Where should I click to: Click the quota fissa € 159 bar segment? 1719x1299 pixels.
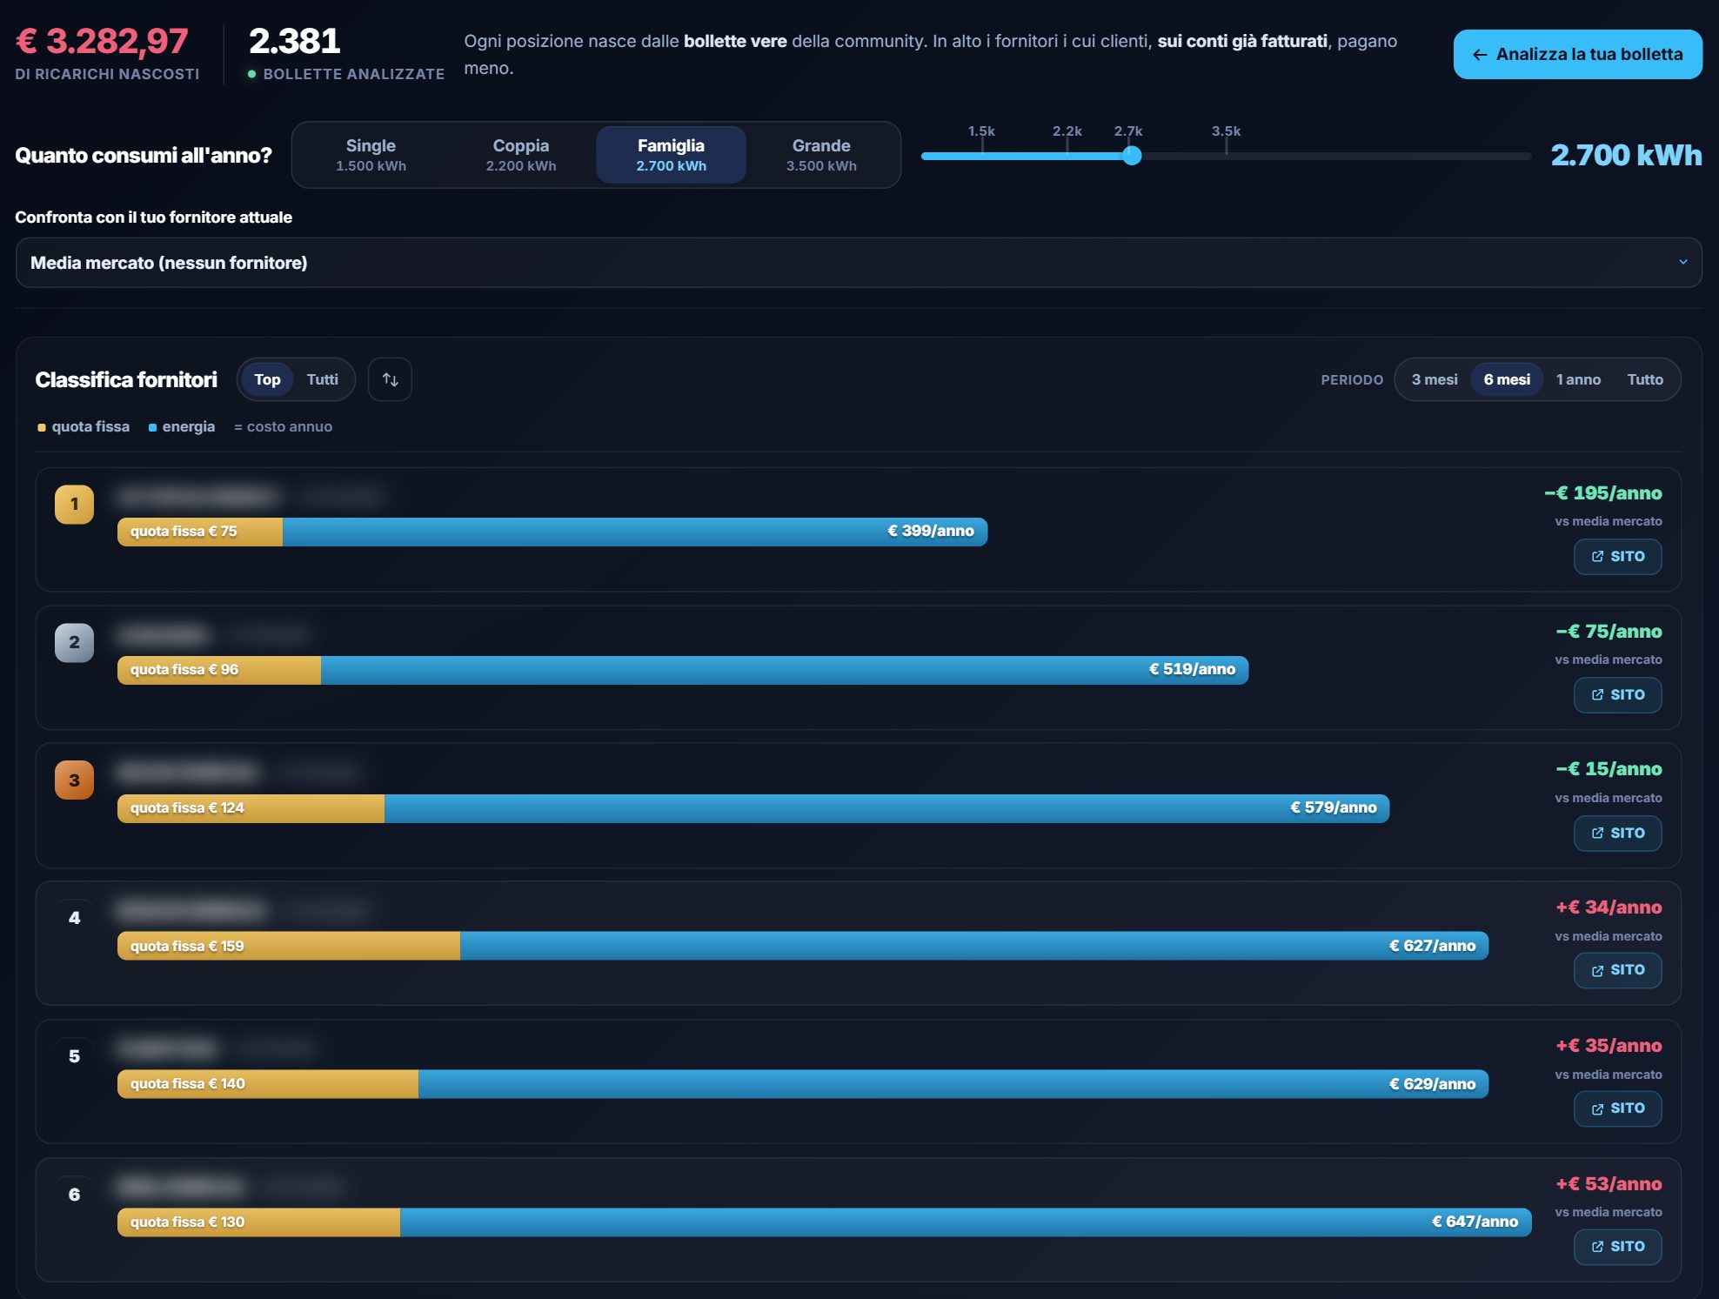coord(289,946)
